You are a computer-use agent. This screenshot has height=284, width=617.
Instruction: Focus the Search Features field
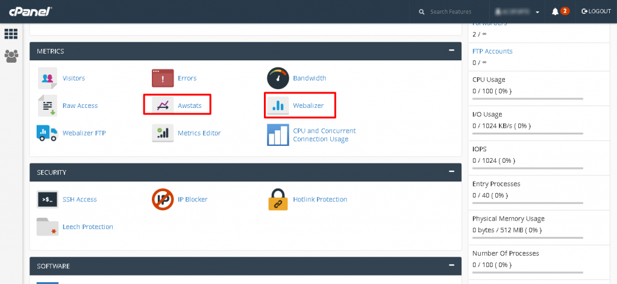[451, 12]
